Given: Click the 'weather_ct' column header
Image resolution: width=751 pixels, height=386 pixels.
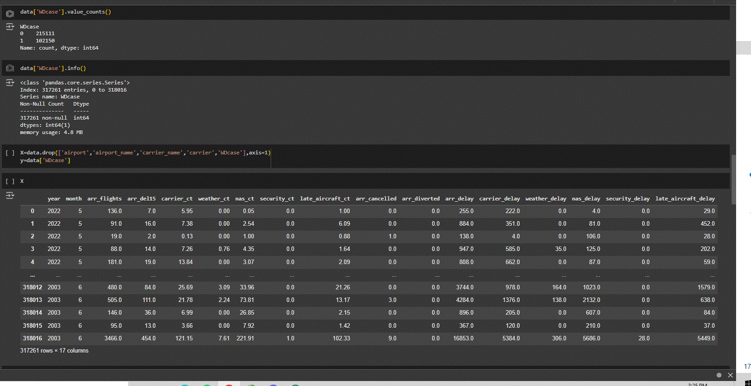Looking at the screenshot, I should (x=214, y=199).
